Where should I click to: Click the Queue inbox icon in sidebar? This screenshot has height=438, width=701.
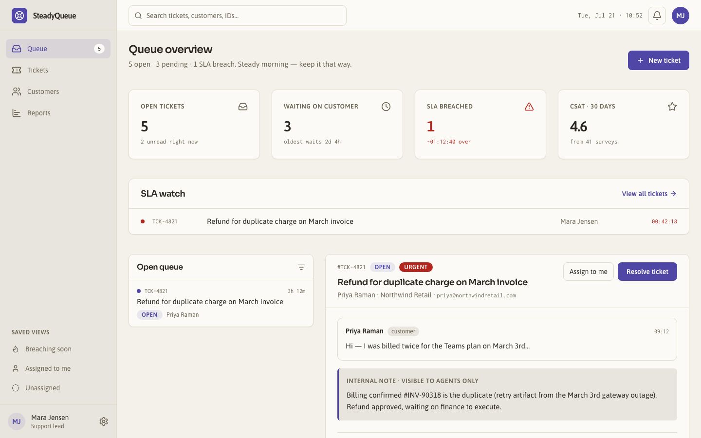tap(17, 49)
